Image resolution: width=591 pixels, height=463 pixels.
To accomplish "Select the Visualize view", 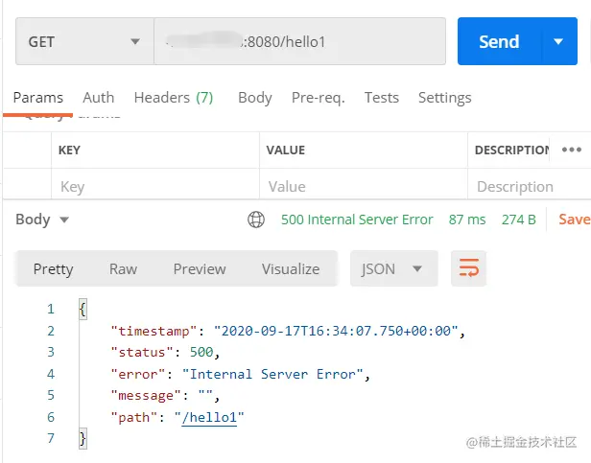I will point(291,269).
